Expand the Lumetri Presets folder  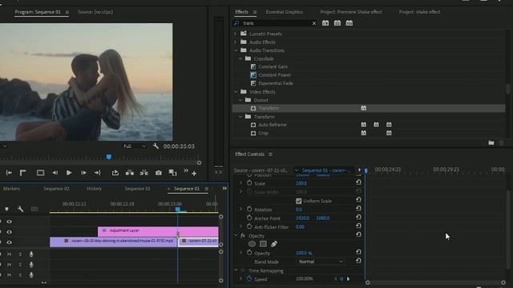[235, 34]
